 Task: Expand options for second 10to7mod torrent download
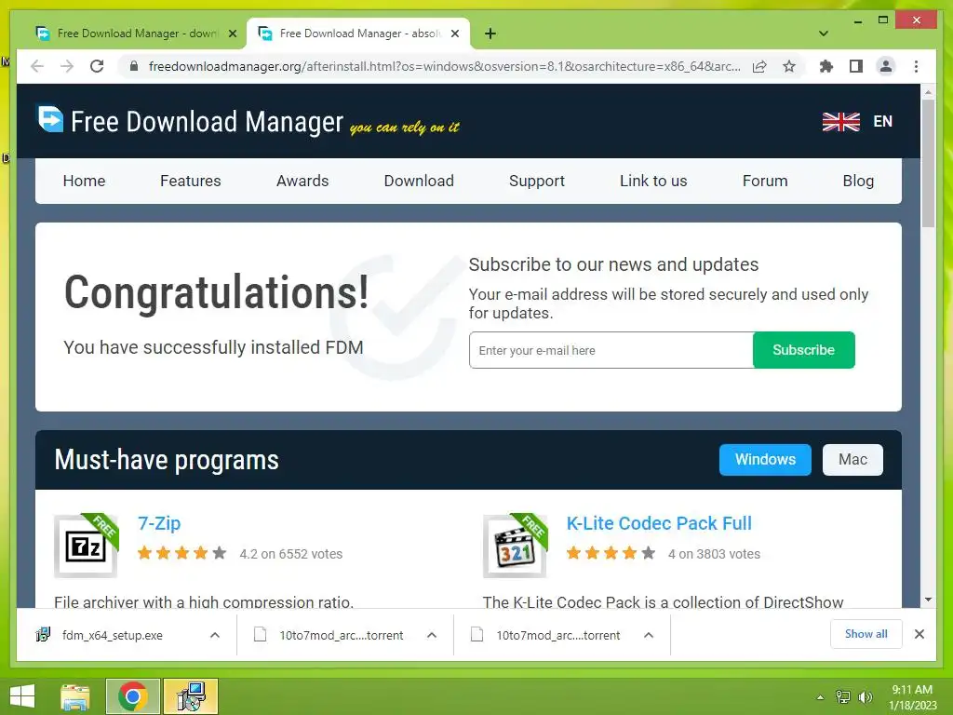click(649, 635)
